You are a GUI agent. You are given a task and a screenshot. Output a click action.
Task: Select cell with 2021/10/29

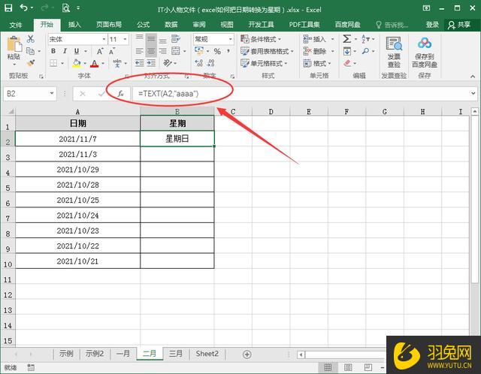(x=77, y=170)
